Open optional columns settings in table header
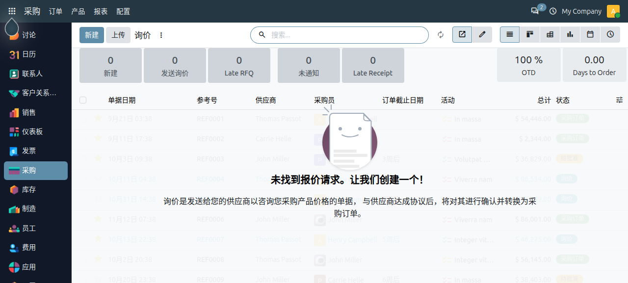Screen dimensions: 628x283 pos(620,100)
